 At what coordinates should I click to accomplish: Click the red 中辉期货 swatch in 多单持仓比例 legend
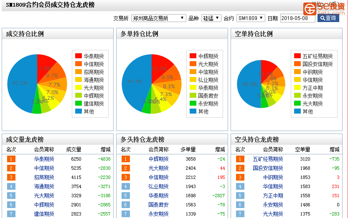click(x=193, y=56)
